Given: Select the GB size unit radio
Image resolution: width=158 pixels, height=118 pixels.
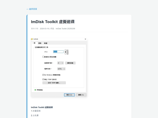Looking at the screenshot, I should 66,54.
